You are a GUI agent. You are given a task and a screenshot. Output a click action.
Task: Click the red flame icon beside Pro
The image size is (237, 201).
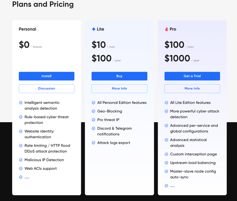click(x=166, y=29)
